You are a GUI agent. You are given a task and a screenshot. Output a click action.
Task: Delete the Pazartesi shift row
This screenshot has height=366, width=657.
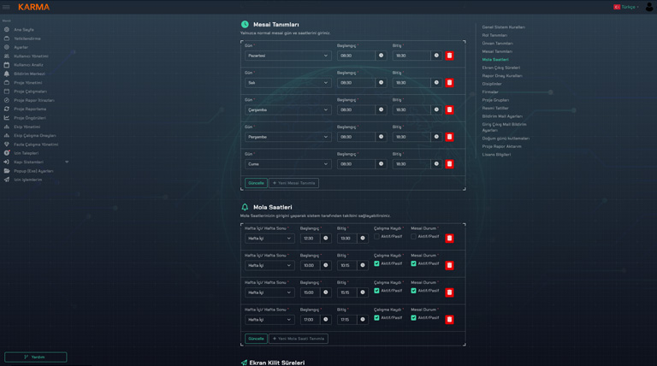pos(449,56)
